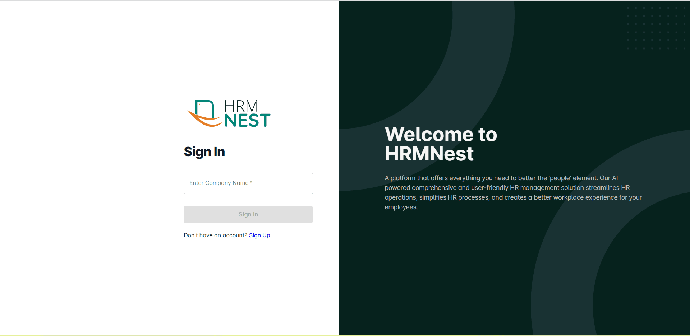
Task: Click the "Don't have an account?" text
Action: (x=215, y=235)
